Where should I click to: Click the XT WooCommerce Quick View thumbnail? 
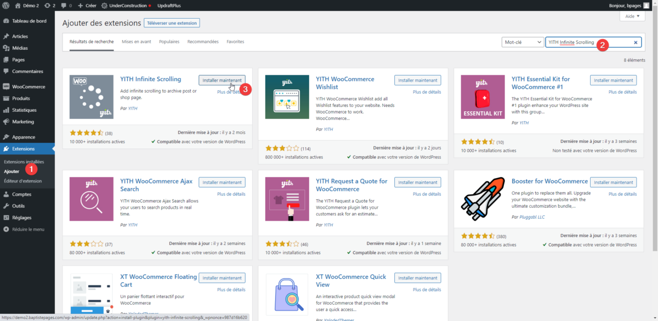pyautogui.click(x=287, y=296)
